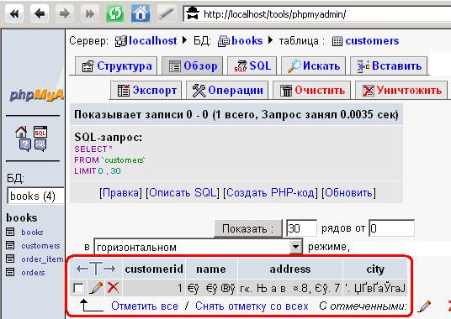This screenshot has height=319, width=451.
Task: Click the table icon beside books in sidebar
Action: pyautogui.click(x=10, y=232)
